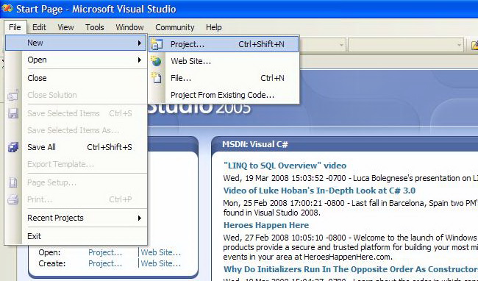
Task: Click the Save All disks icon
Action: 13,147
